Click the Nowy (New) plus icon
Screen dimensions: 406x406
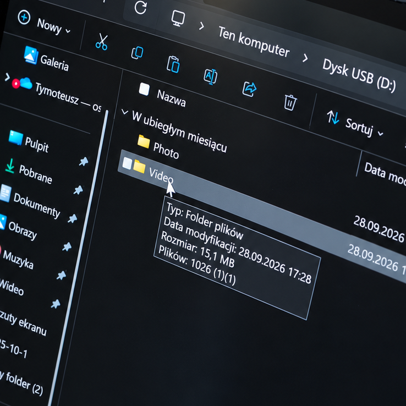point(24,18)
